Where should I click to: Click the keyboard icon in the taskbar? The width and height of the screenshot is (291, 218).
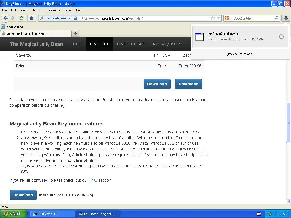point(259,214)
